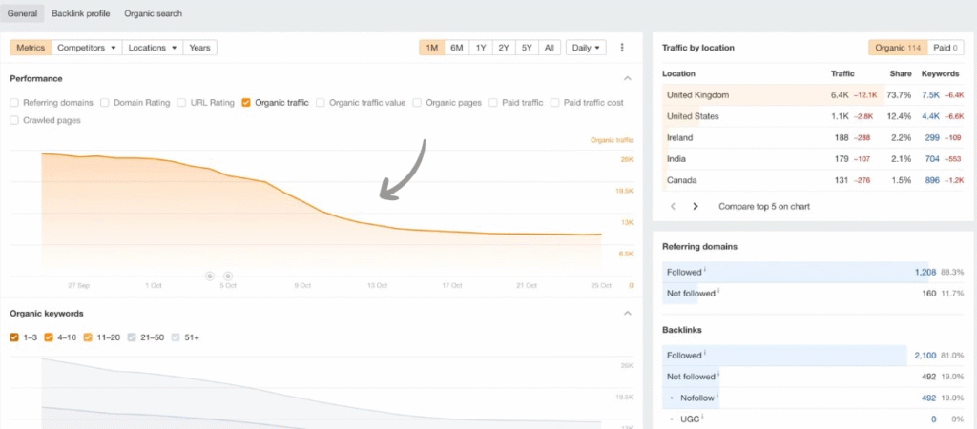
Task: Click info icon beside Followed referring domains
Action: click(x=704, y=271)
